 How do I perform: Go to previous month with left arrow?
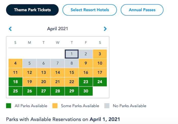click(x=10, y=29)
